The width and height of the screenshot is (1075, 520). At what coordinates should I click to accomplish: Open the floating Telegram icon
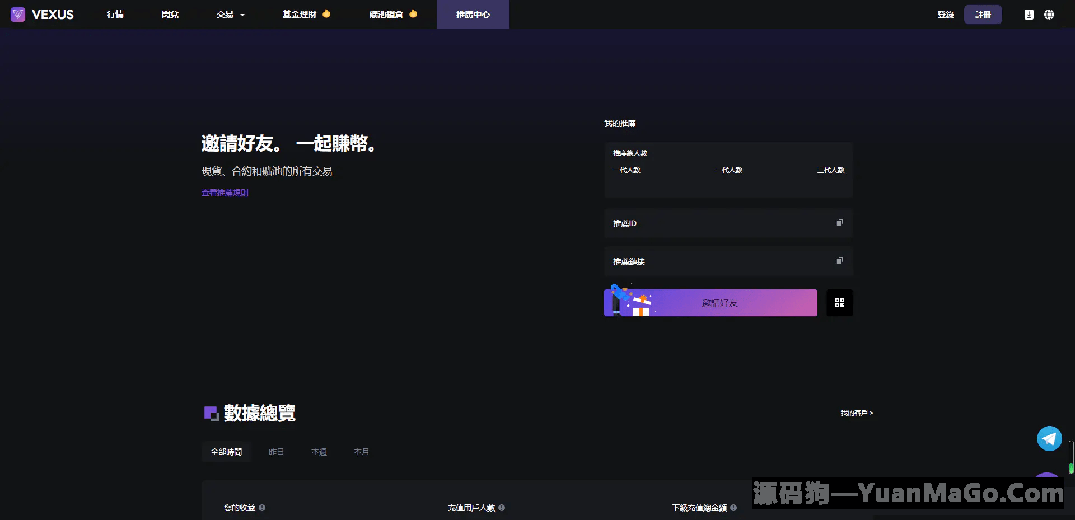click(1049, 438)
